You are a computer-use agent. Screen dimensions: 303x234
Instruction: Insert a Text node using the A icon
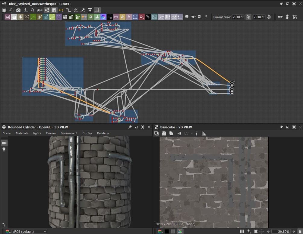coord(129,17)
